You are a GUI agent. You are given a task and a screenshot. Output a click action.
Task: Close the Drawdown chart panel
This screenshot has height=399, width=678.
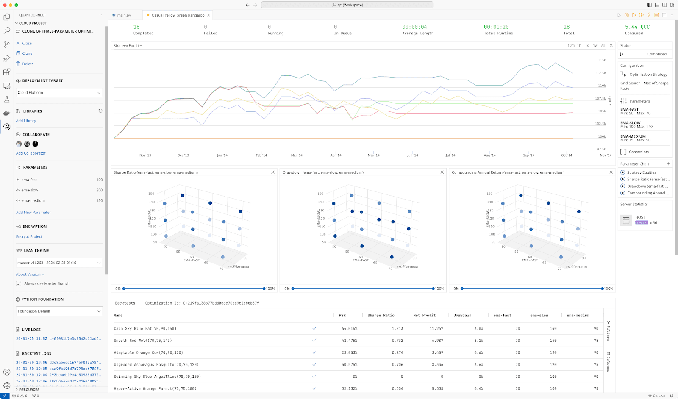click(442, 172)
